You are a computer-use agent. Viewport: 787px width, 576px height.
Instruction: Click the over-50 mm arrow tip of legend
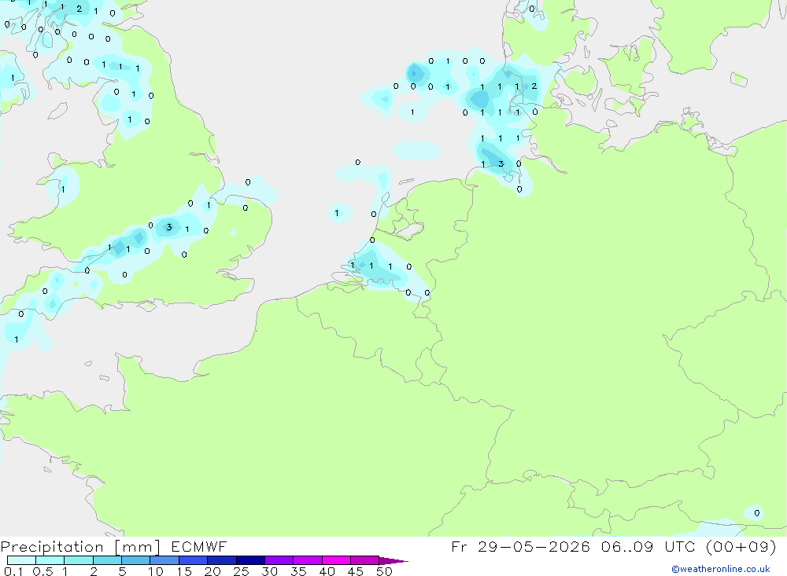point(393,561)
